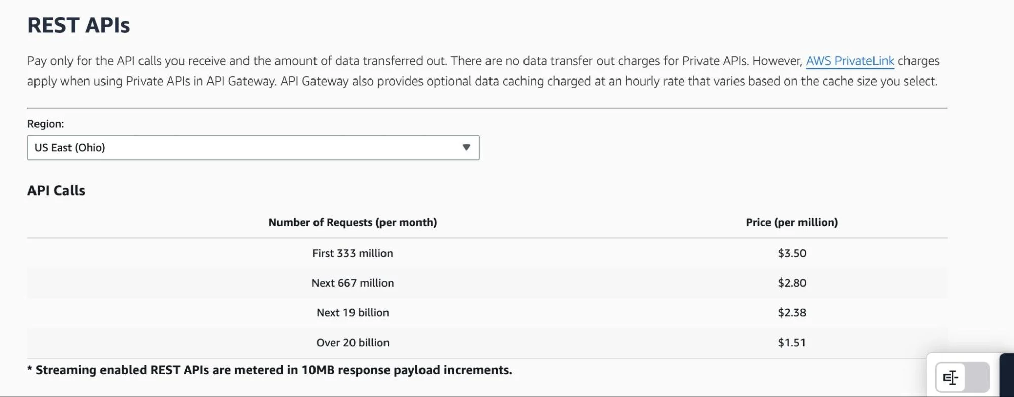The image size is (1014, 397).
Task: Click the streaming REST APIs footnote text
Action: pyautogui.click(x=270, y=370)
